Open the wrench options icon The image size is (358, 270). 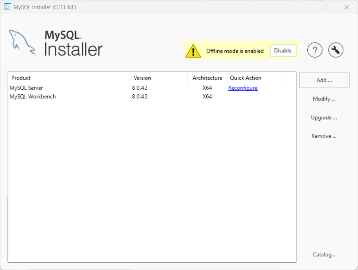click(336, 50)
